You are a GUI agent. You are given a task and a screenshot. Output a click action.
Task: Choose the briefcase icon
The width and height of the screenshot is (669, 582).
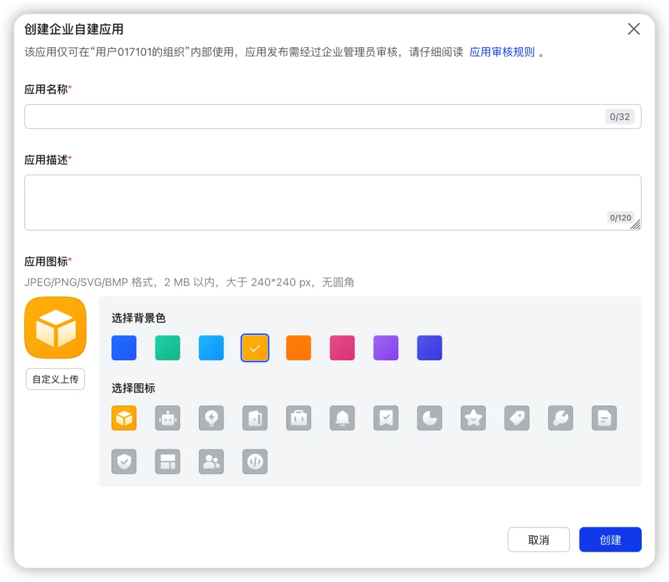[299, 418]
